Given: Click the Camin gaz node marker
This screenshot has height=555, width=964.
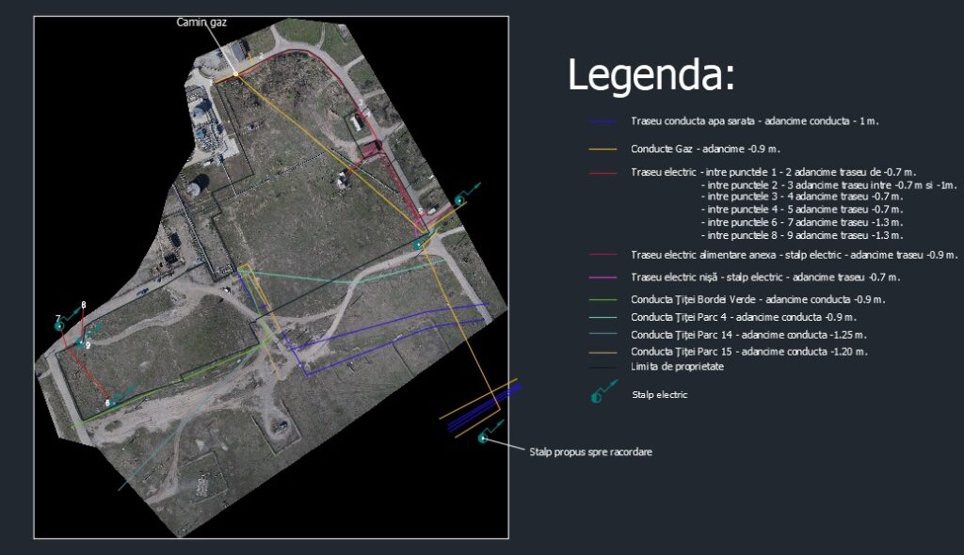Looking at the screenshot, I should click(x=235, y=73).
